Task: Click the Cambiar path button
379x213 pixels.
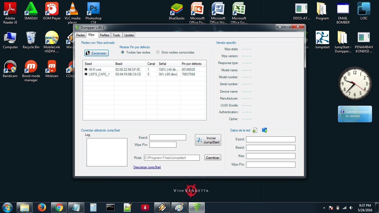Action: point(213,158)
